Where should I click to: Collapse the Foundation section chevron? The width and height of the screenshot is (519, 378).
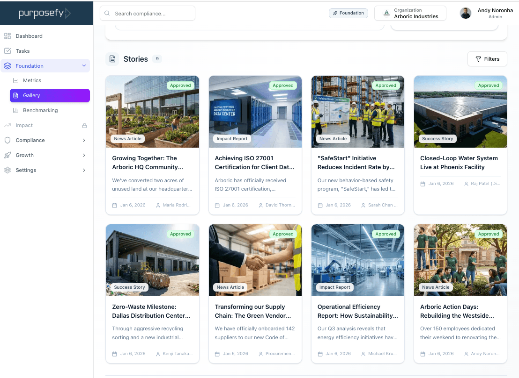84,65
